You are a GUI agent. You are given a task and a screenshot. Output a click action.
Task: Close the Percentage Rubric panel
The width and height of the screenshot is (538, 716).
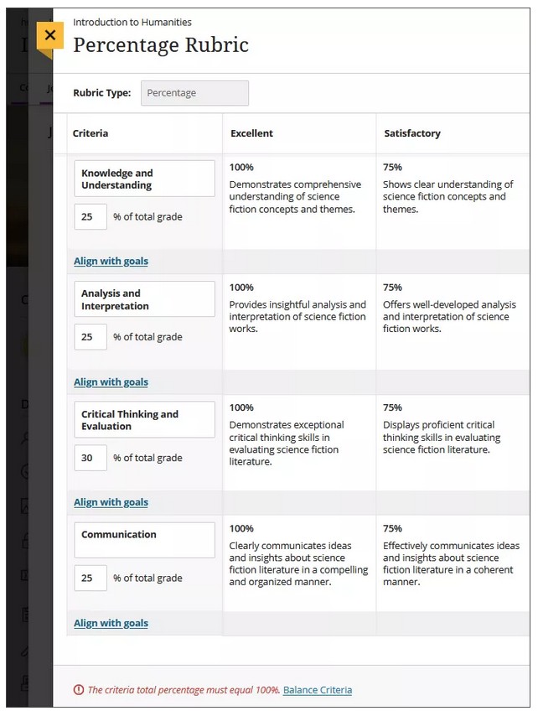pyautogui.click(x=50, y=35)
